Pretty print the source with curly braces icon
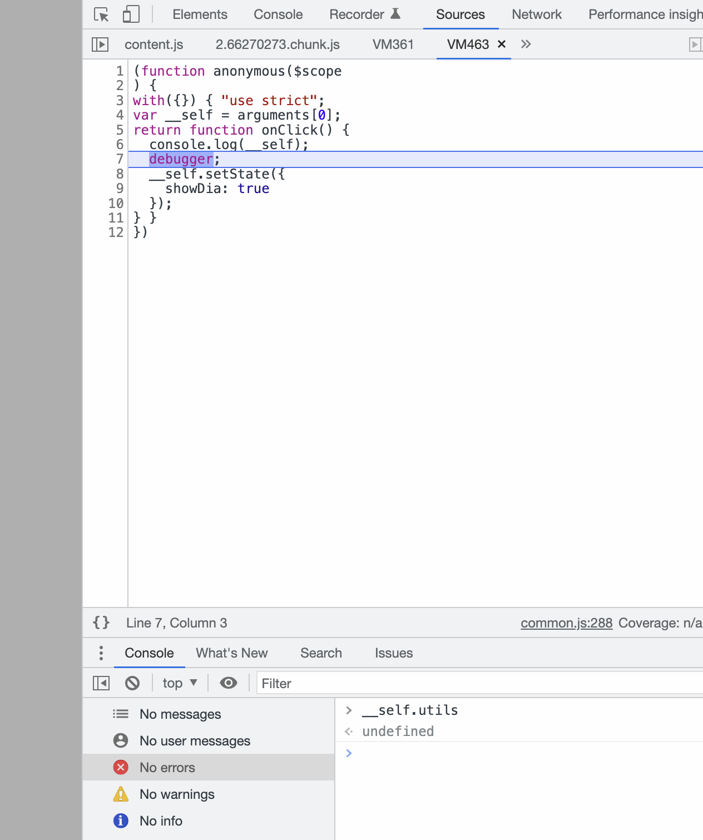703x840 pixels. tap(101, 623)
